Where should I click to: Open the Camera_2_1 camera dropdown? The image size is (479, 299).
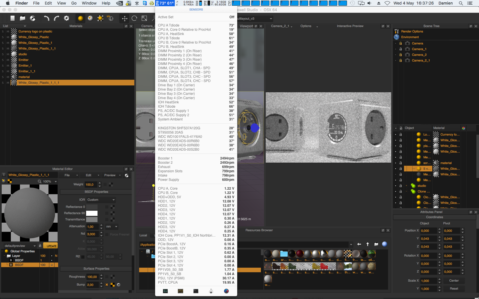[282, 26]
